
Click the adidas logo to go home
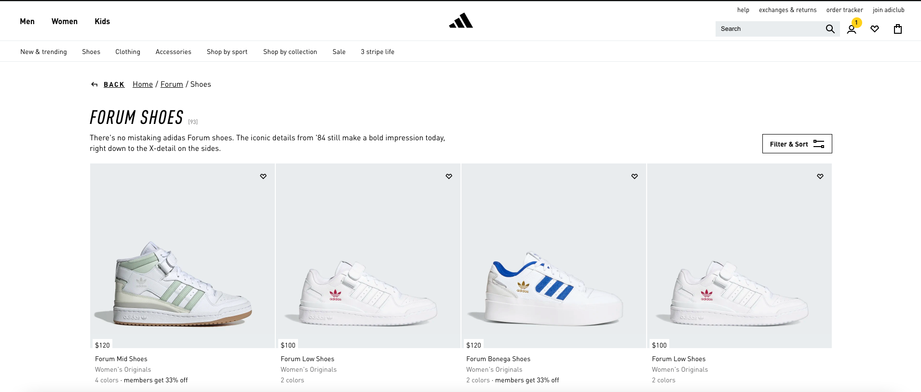(461, 21)
